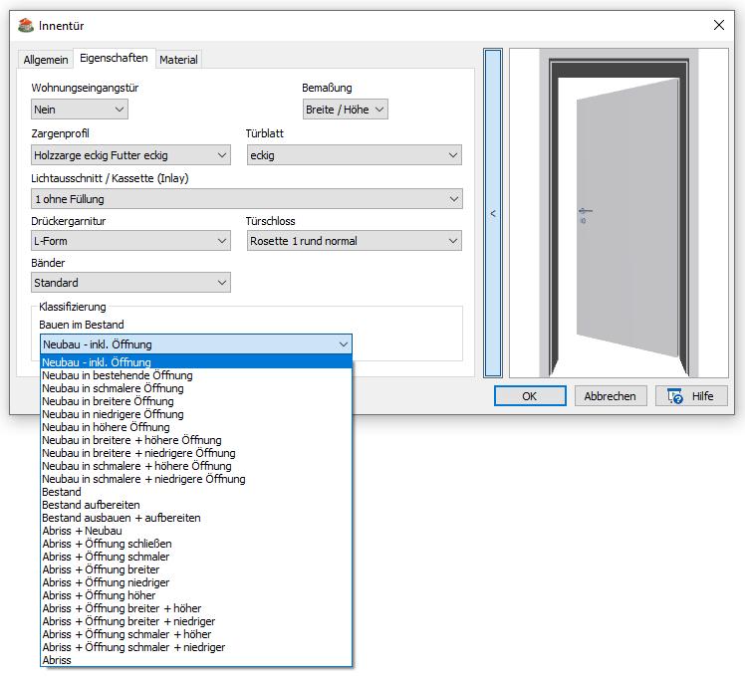Viewport: 745px width, 680px height.
Task: Click the Innentür house icon in title bar
Action: [26, 25]
